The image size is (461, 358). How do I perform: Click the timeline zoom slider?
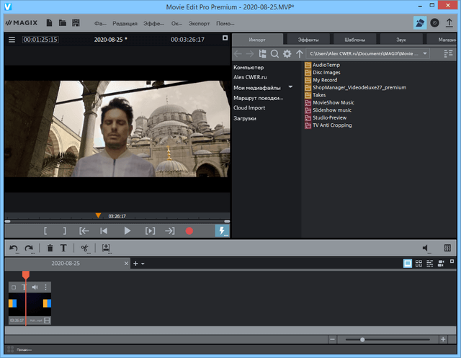click(x=362, y=339)
